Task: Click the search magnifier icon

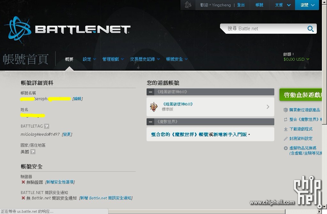Action: point(310,29)
